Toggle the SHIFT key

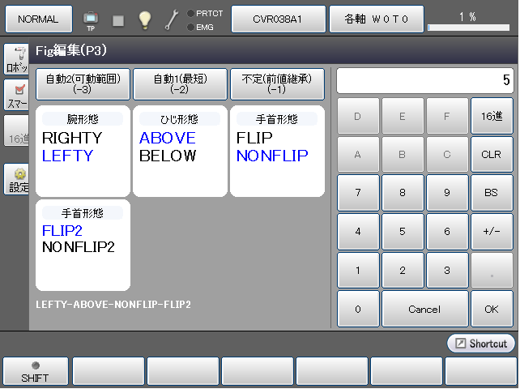[x=35, y=372]
